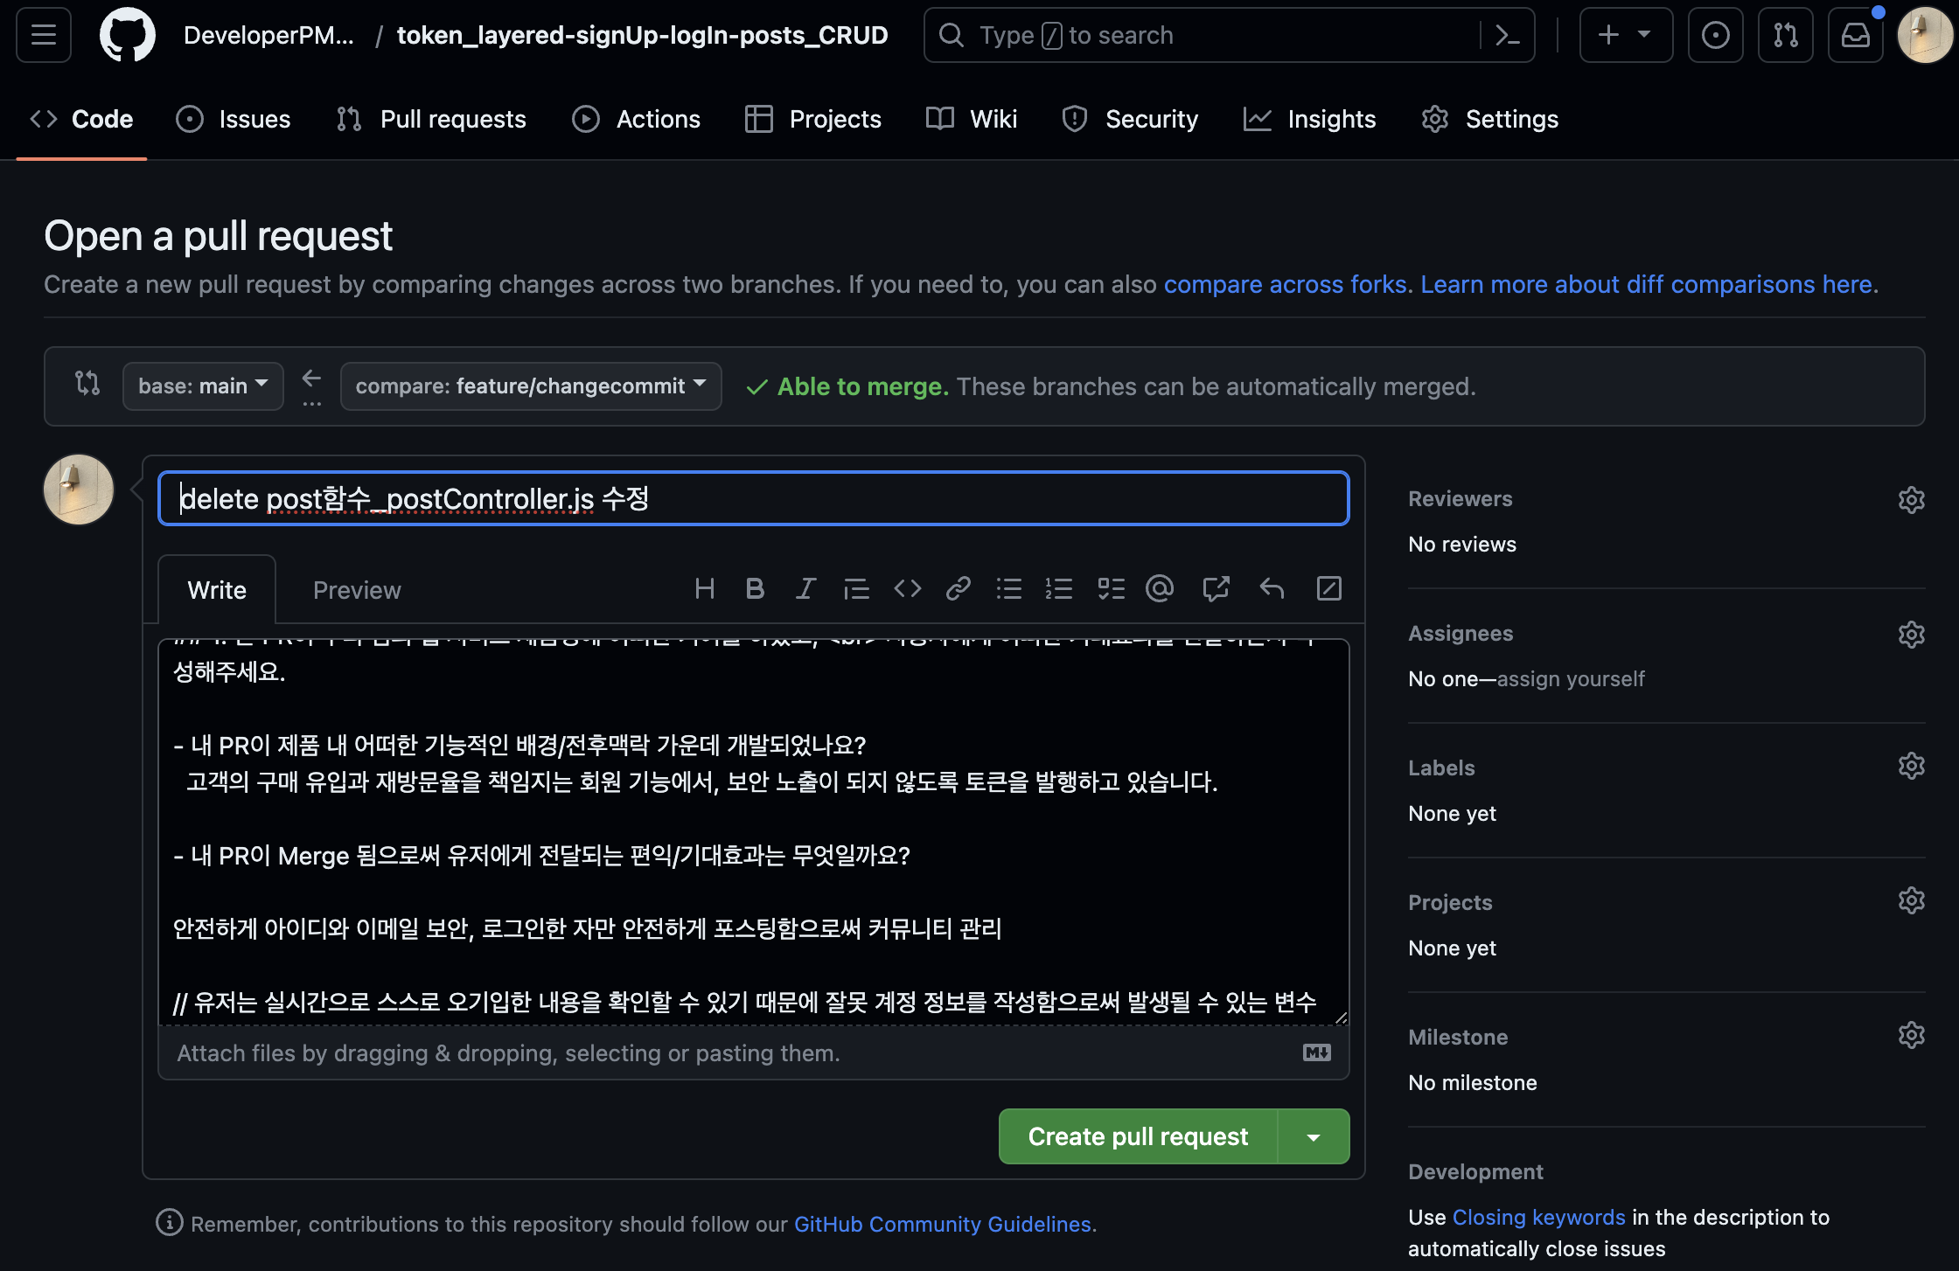This screenshot has height=1271, width=1959.
Task: Expand the base: main branch dropdown
Action: [x=203, y=386]
